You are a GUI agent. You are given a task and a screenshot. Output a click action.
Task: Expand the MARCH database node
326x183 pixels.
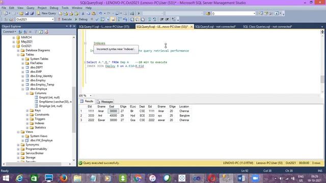tap(14, 38)
